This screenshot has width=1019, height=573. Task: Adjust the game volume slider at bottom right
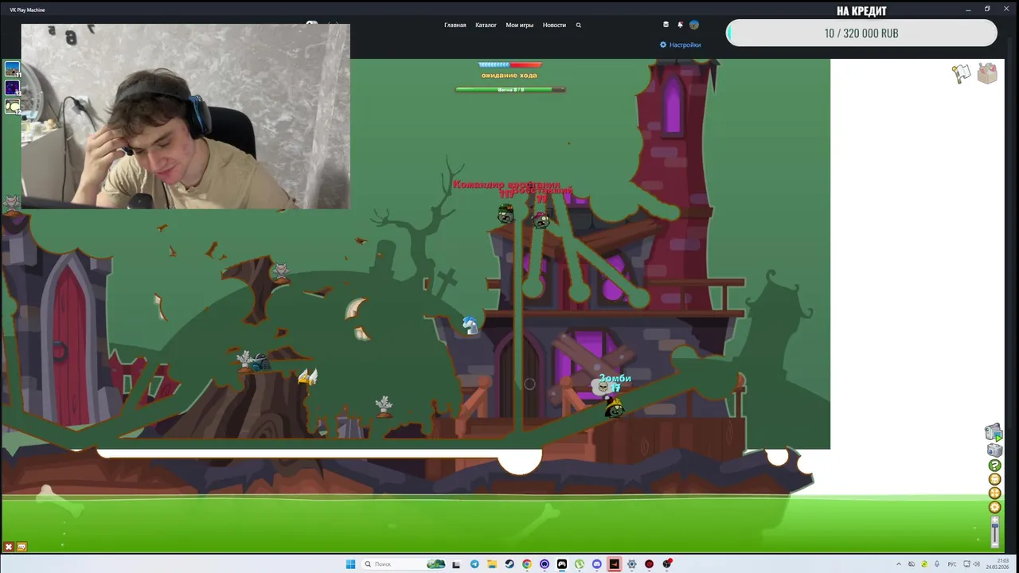point(994,531)
